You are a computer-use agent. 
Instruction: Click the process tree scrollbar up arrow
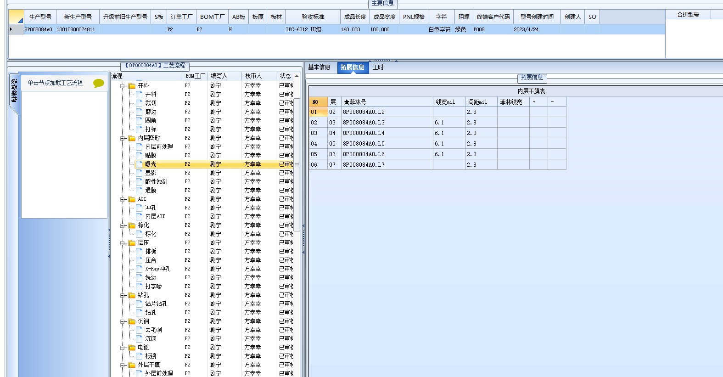(297, 76)
